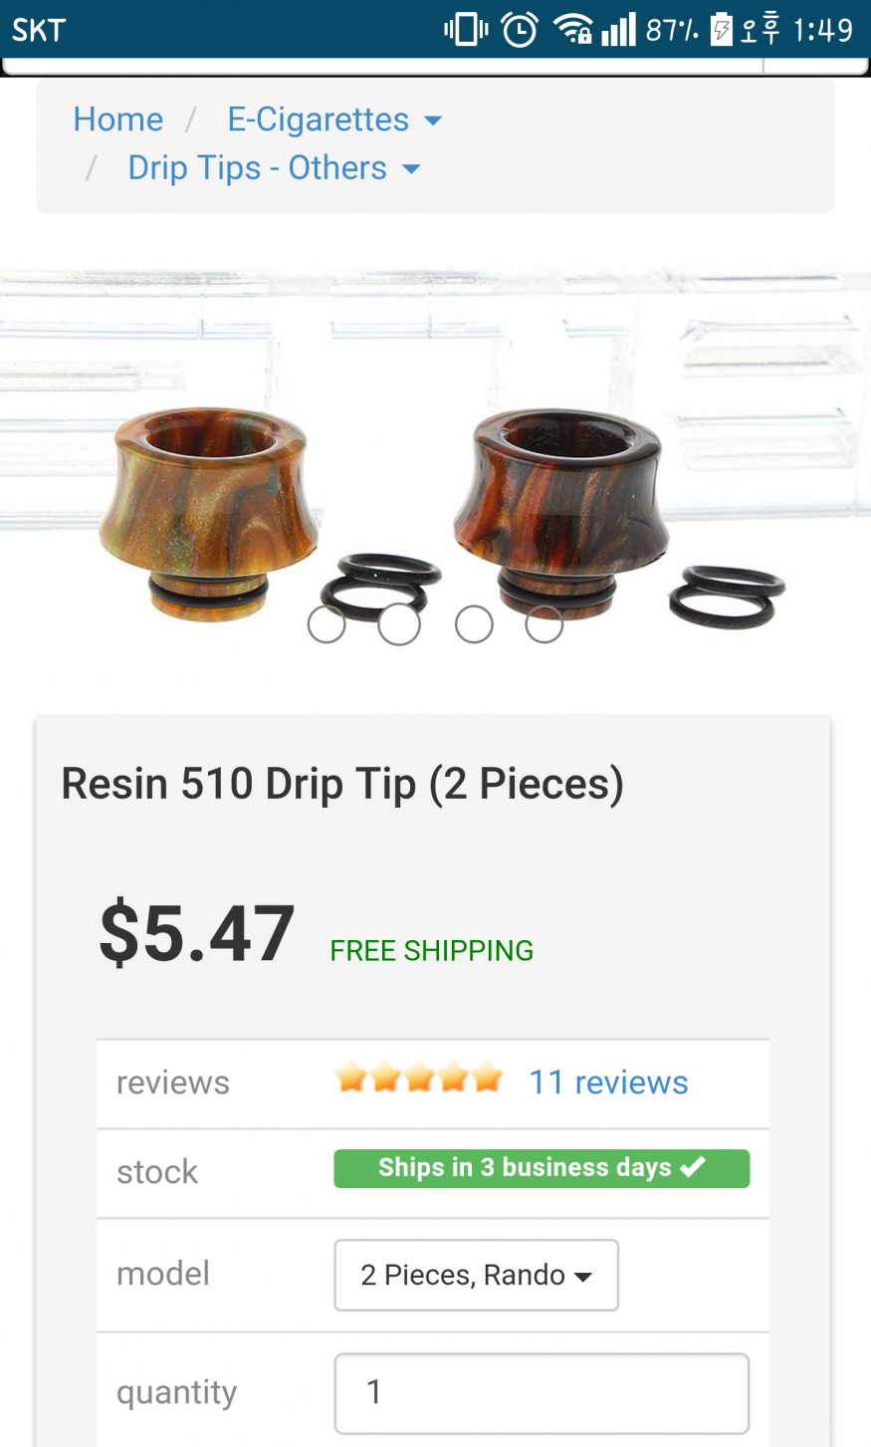Tap the signal strength bars icon

(x=618, y=29)
